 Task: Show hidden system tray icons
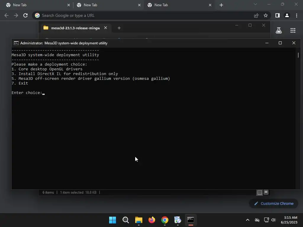248,220
